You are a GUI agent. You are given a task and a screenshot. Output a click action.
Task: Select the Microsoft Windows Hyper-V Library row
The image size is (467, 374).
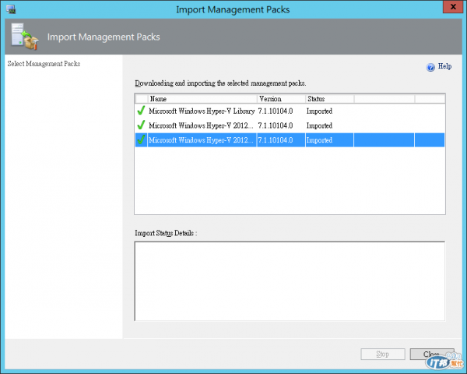pos(290,111)
